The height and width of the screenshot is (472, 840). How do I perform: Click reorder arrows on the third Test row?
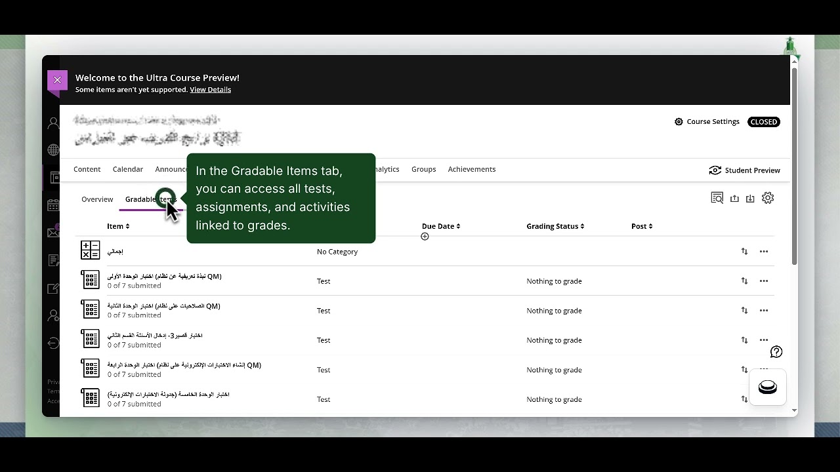[x=744, y=340]
